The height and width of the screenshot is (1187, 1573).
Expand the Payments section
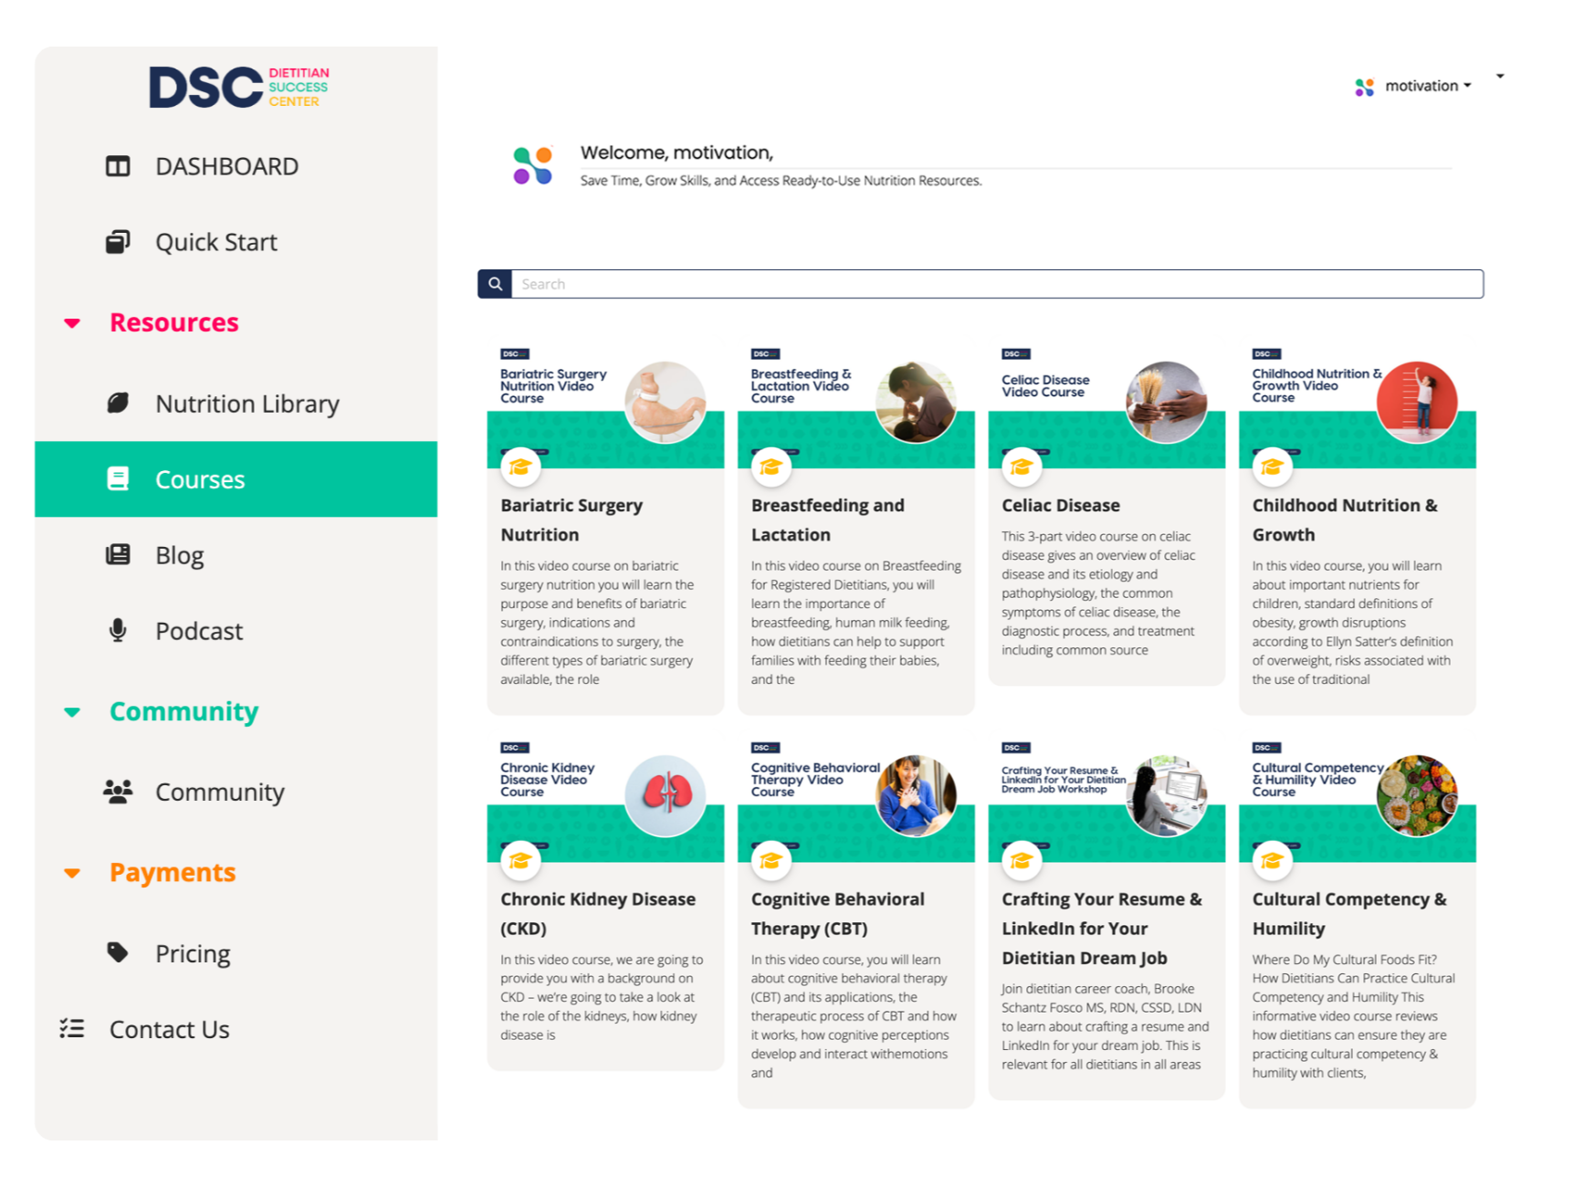tap(72, 873)
